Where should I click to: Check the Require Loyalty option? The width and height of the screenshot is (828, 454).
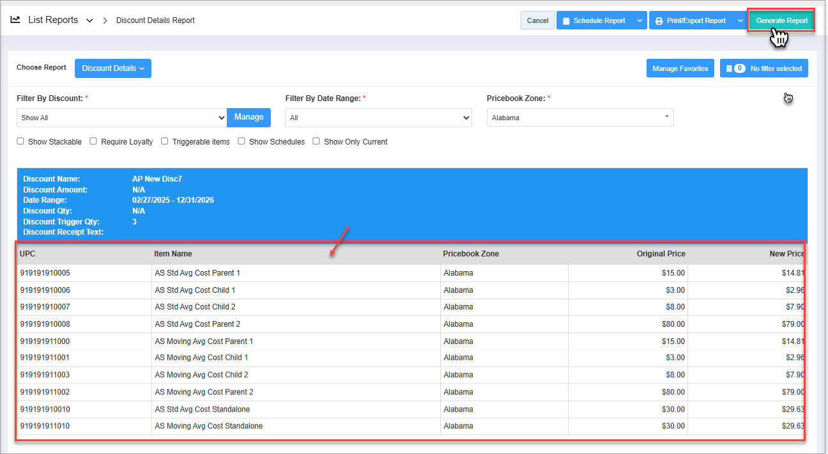coord(93,141)
